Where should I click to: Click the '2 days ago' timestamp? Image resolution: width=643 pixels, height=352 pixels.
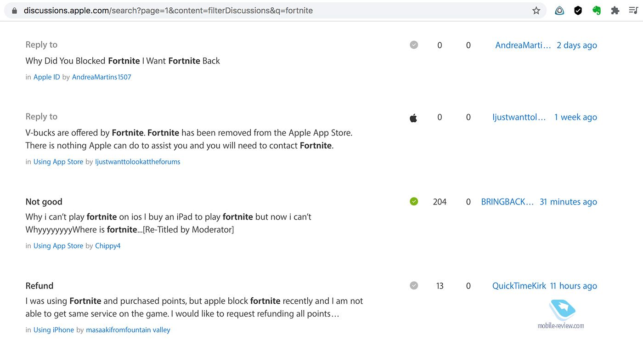pos(577,45)
